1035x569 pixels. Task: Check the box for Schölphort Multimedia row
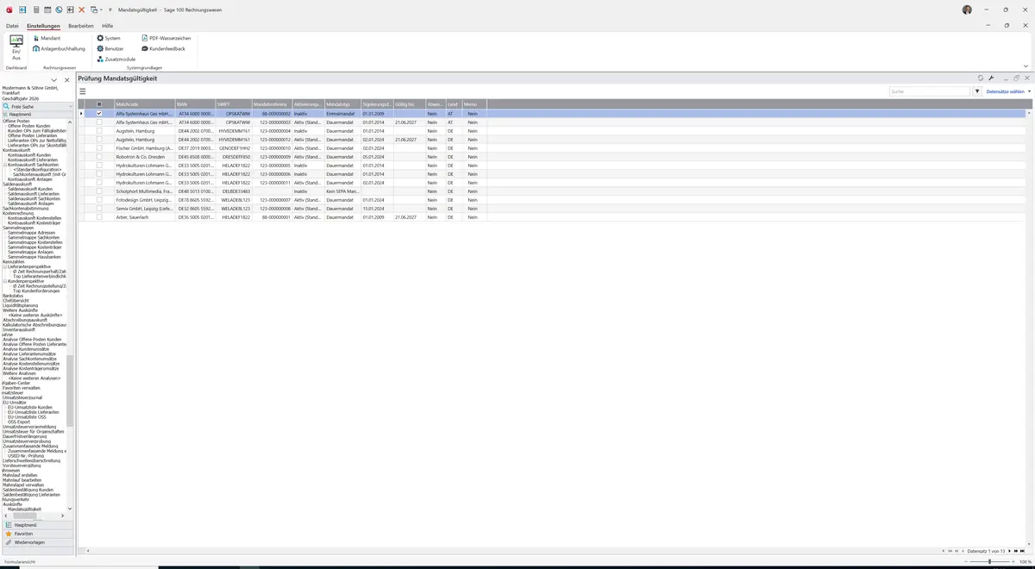click(99, 191)
